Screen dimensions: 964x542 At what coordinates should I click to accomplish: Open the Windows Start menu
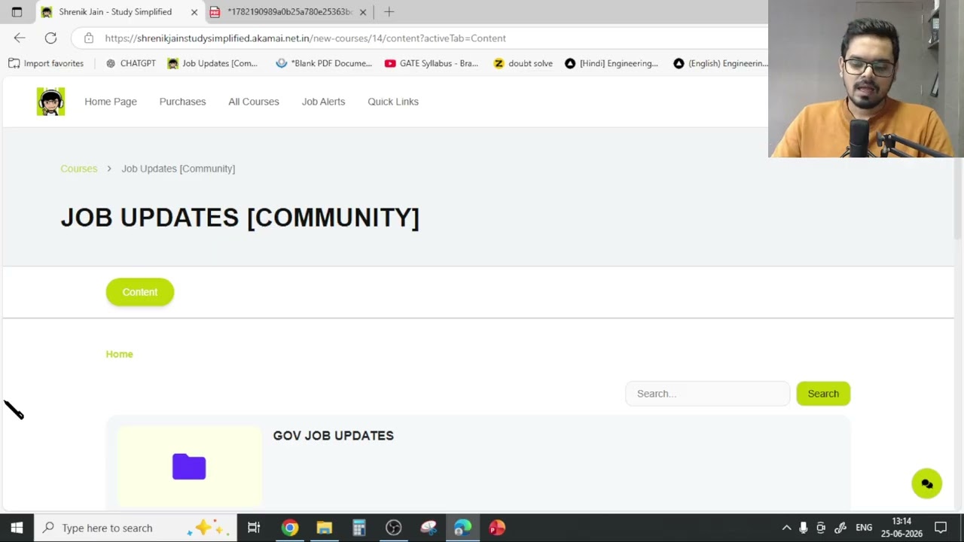coord(17,528)
